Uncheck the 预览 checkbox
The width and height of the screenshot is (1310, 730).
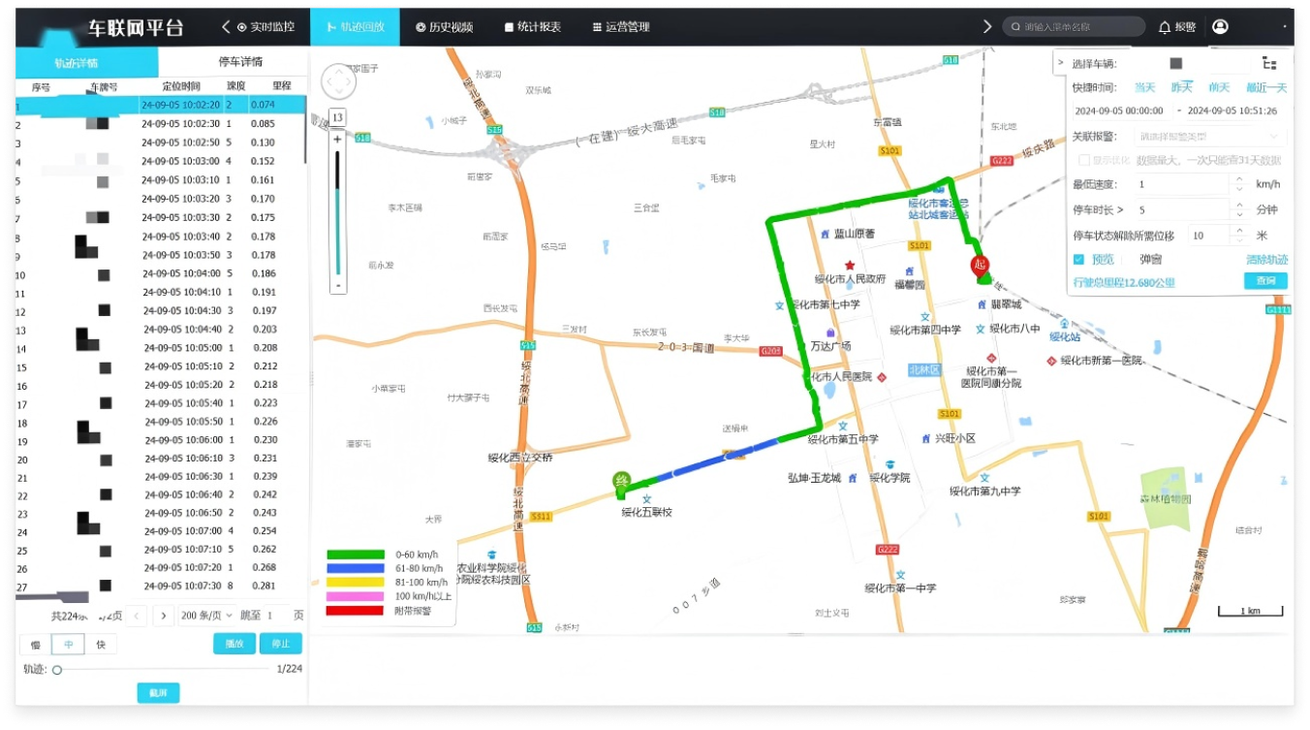tap(1078, 260)
